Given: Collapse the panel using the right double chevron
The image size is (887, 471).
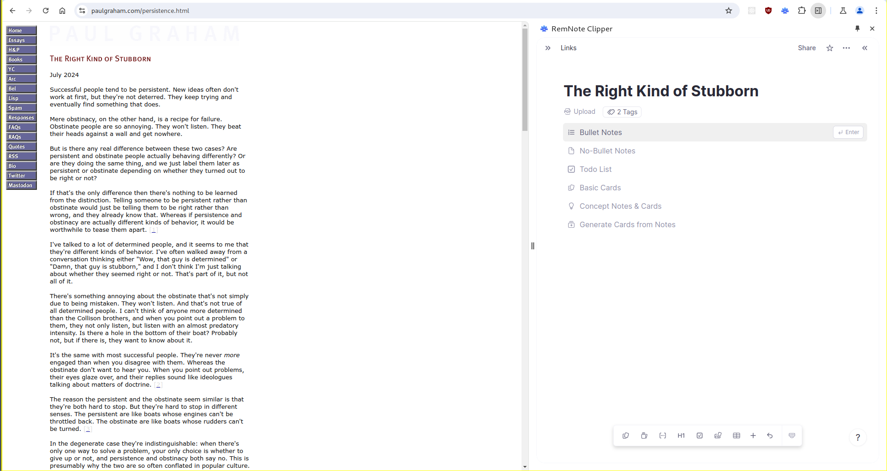Looking at the screenshot, I should (864, 48).
